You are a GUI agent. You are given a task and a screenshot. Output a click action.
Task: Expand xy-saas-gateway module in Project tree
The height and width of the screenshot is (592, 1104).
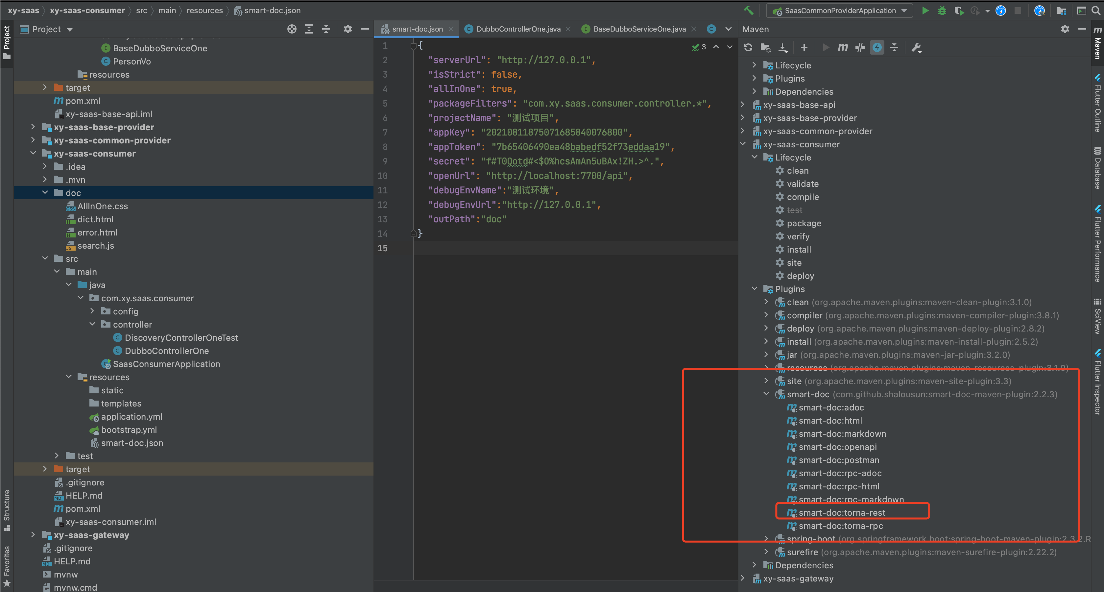(x=33, y=534)
